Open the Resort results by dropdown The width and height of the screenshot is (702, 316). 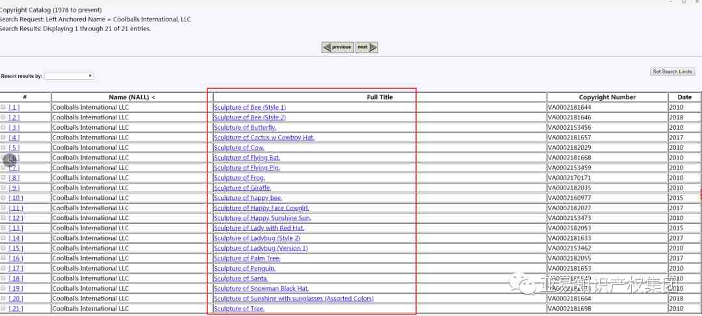coord(69,76)
